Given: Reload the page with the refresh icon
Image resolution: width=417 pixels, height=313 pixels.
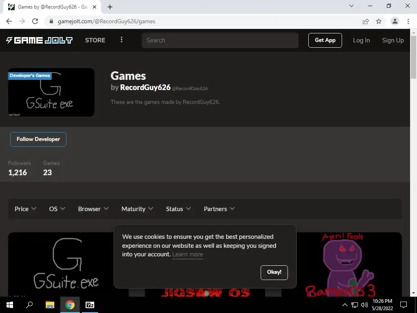Looking at the screenshot, I should tap(35, 21).
